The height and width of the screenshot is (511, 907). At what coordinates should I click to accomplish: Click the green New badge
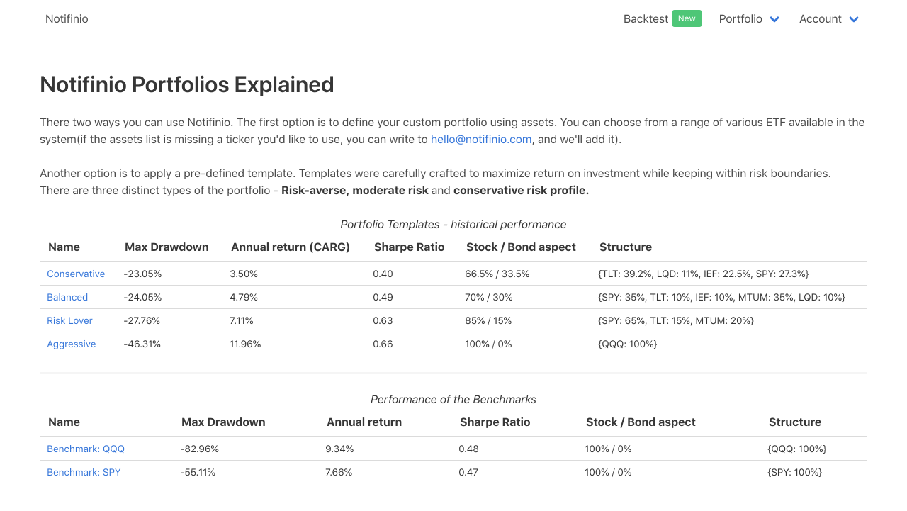coord(687,18)
